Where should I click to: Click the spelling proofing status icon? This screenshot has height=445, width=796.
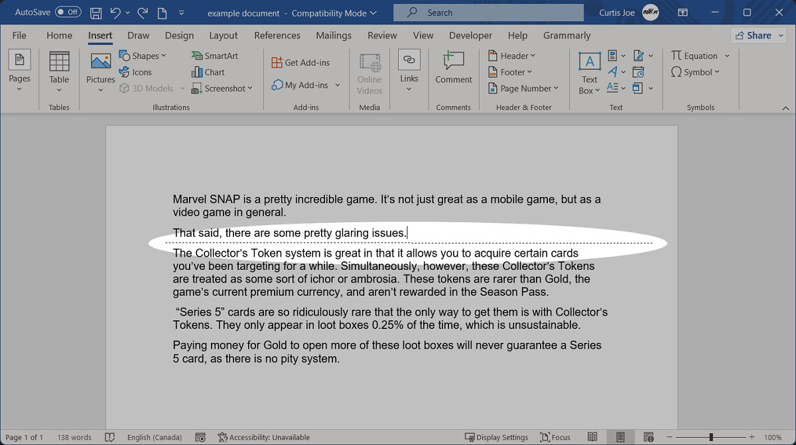(x=110, y=437)
